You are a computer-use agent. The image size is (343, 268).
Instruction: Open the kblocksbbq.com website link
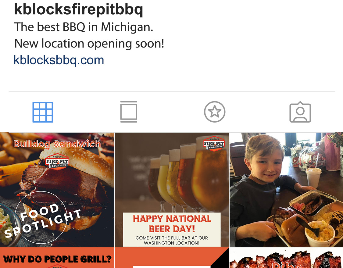coord(59,60)
